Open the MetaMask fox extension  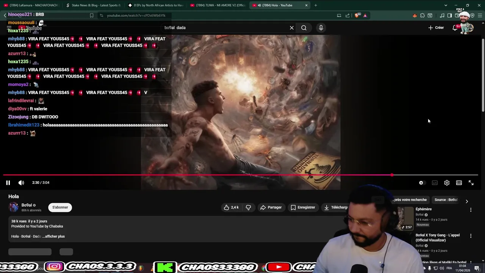(415, 16)
